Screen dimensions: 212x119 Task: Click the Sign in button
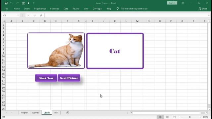[x=172, y=3]
